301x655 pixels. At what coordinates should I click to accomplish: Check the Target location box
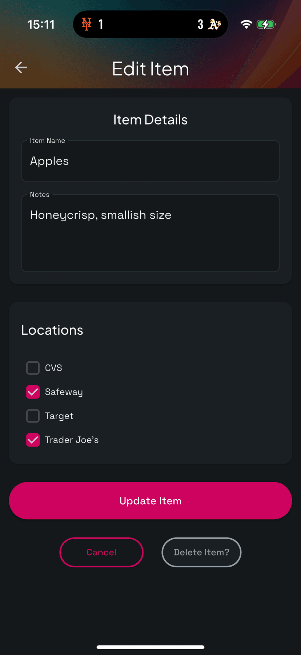click(x=33, y=416)
